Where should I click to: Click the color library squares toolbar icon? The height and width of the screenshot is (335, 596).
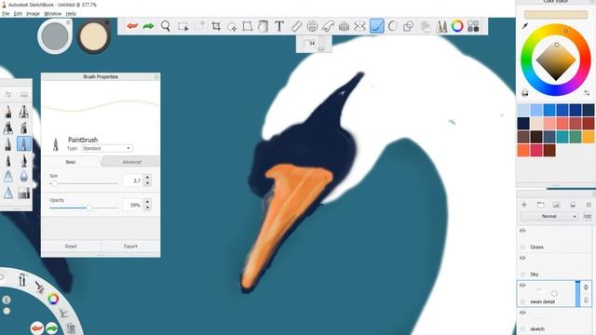(x=473, y=26)
